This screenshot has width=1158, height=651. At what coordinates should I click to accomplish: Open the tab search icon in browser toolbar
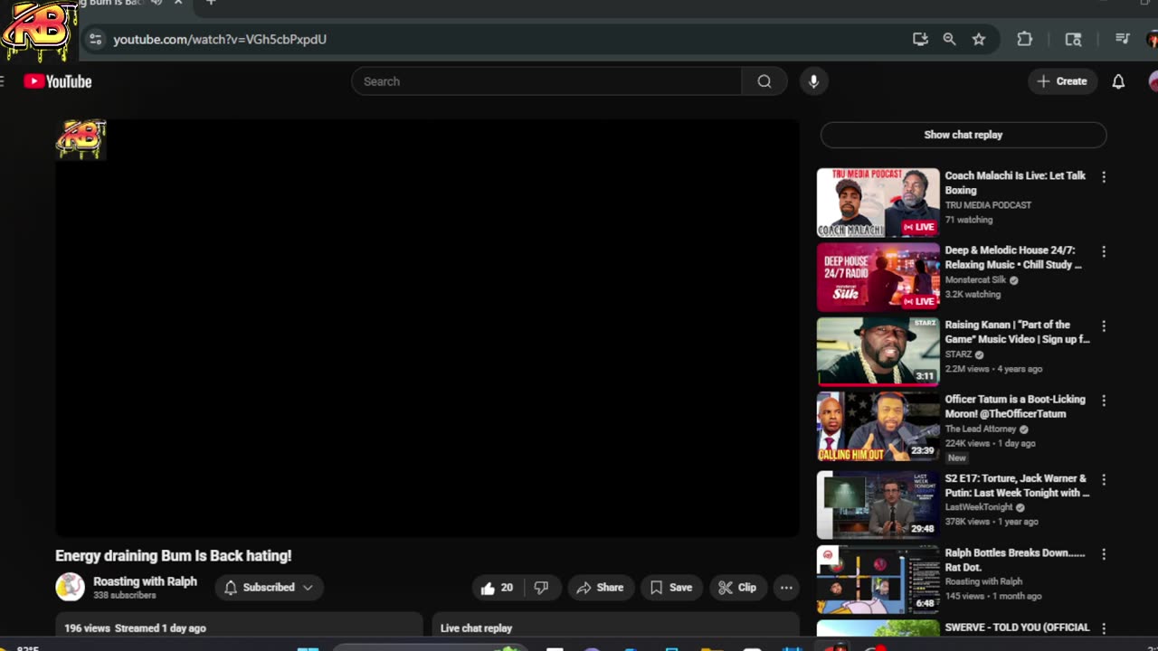click(x=1073, y=39)
